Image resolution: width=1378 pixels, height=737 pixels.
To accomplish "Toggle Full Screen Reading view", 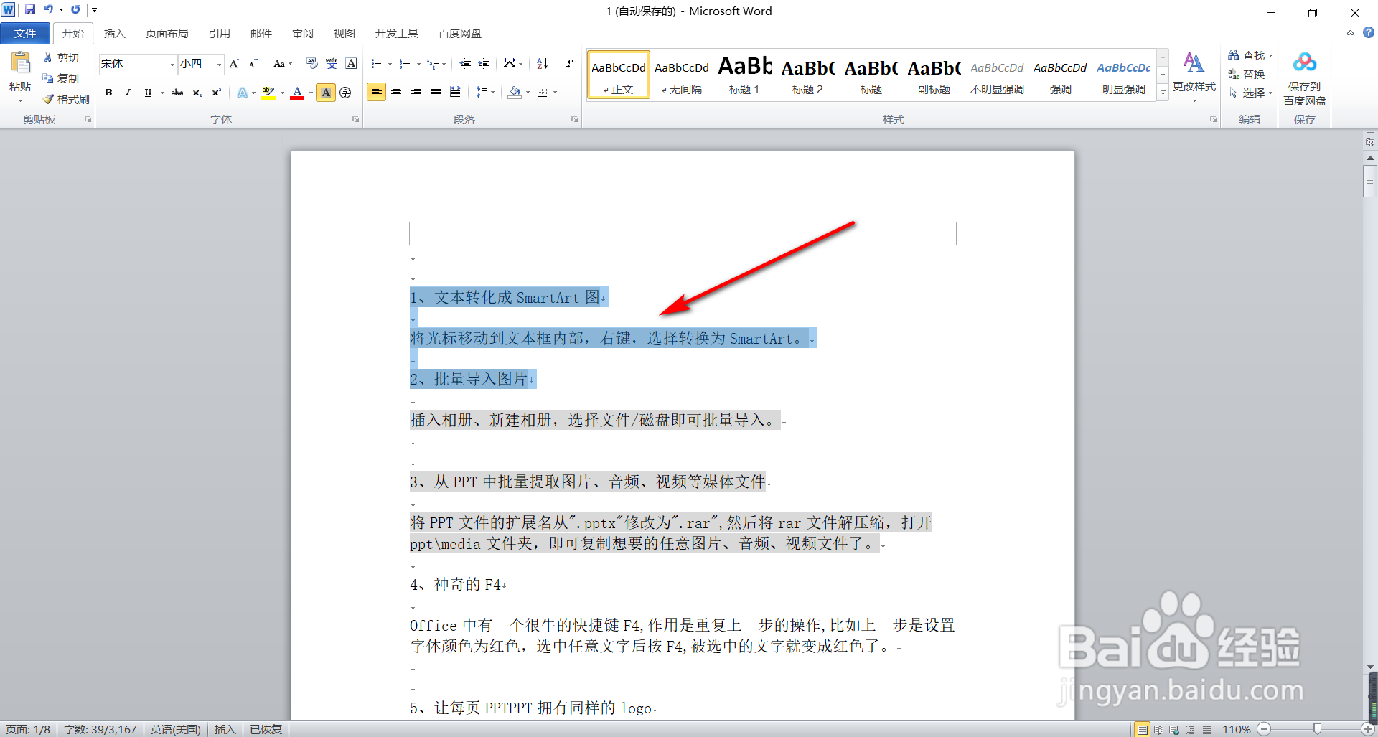I will tap(1158, 730).
